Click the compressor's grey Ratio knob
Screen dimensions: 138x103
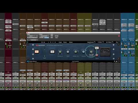[68, 52]
